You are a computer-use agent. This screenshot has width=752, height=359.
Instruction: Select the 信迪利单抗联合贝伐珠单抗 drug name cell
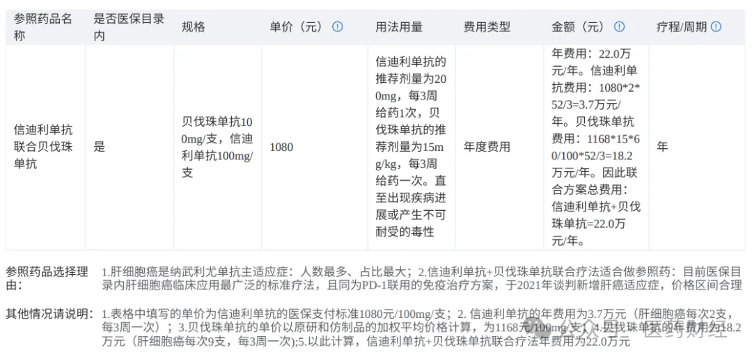click(x=43, y=147)
